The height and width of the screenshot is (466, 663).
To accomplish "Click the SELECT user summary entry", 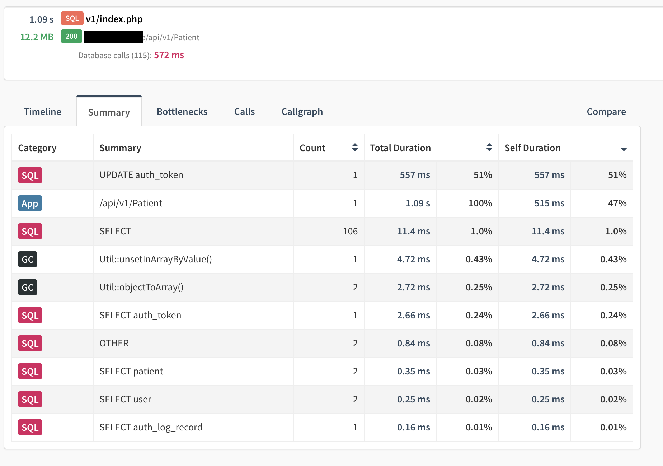I will 125,399.
